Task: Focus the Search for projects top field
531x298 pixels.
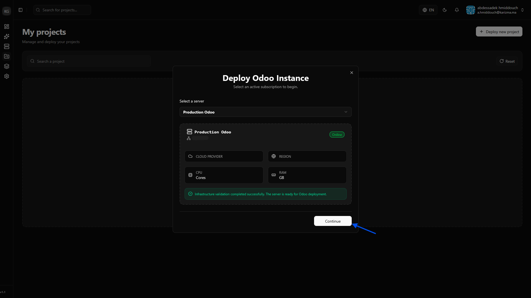Action: (62, 10)
